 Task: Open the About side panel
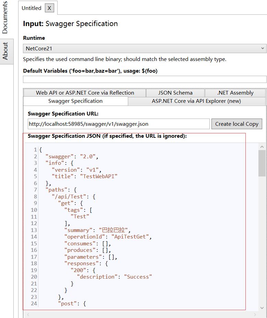coord(5,51)
